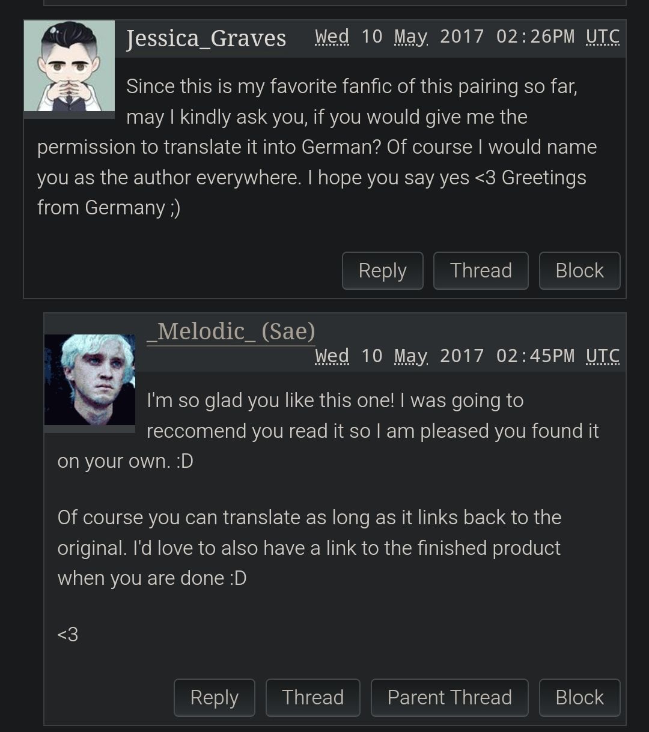Click the Wed abbreviation on _Melodic_'s timestamp
The height and width of the screenshot is (732, 649).
[332, 356]
